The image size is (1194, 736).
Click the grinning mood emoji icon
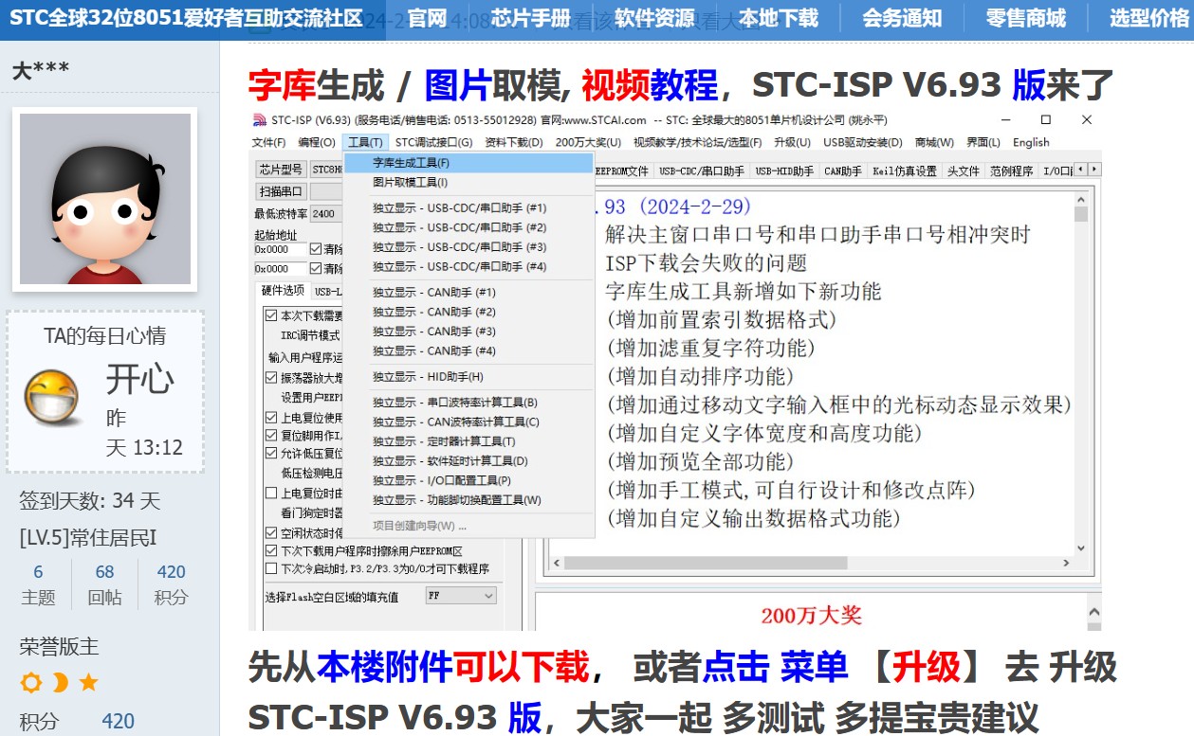point(50,399)
